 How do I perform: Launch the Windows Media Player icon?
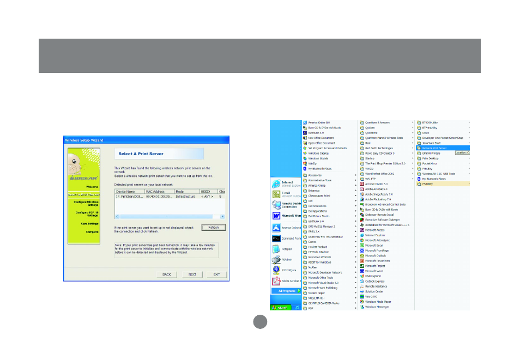tap(362, 302)
